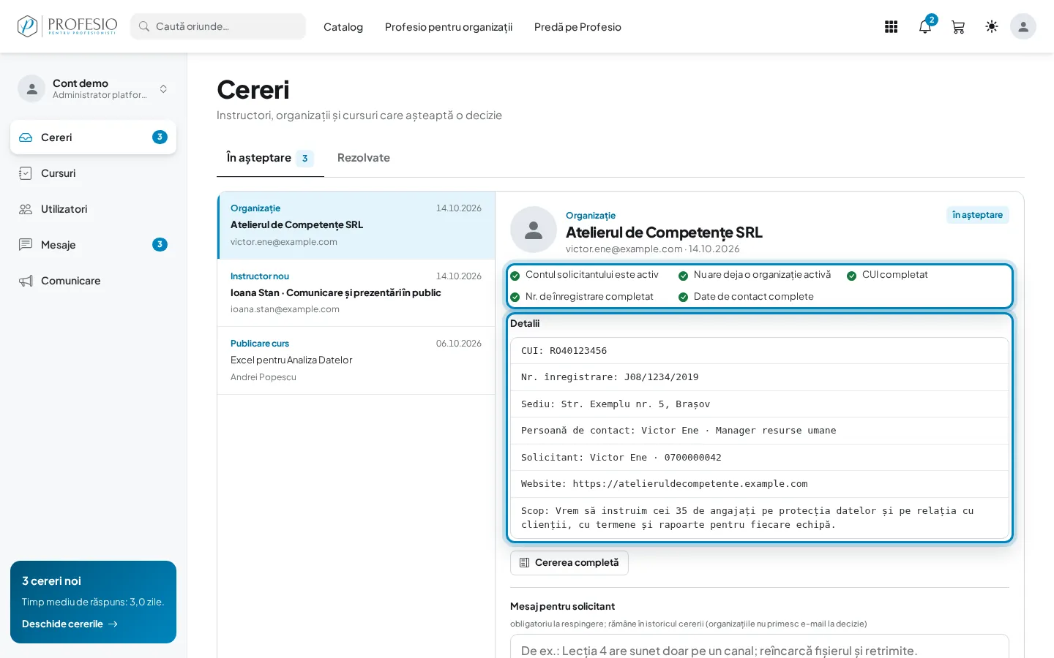Viewport: 1054px width, 658px height.
Task: Select Cereri in the sidebar
Action: point(93,137)
